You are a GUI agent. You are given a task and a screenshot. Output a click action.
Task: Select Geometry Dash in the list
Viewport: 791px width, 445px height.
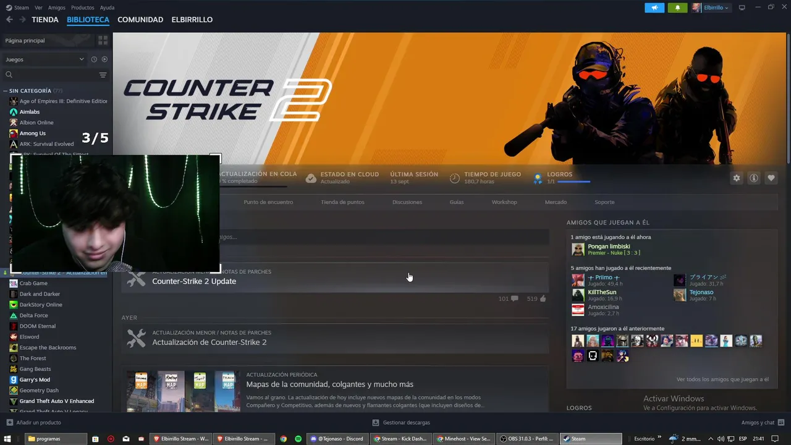[39, 391]
